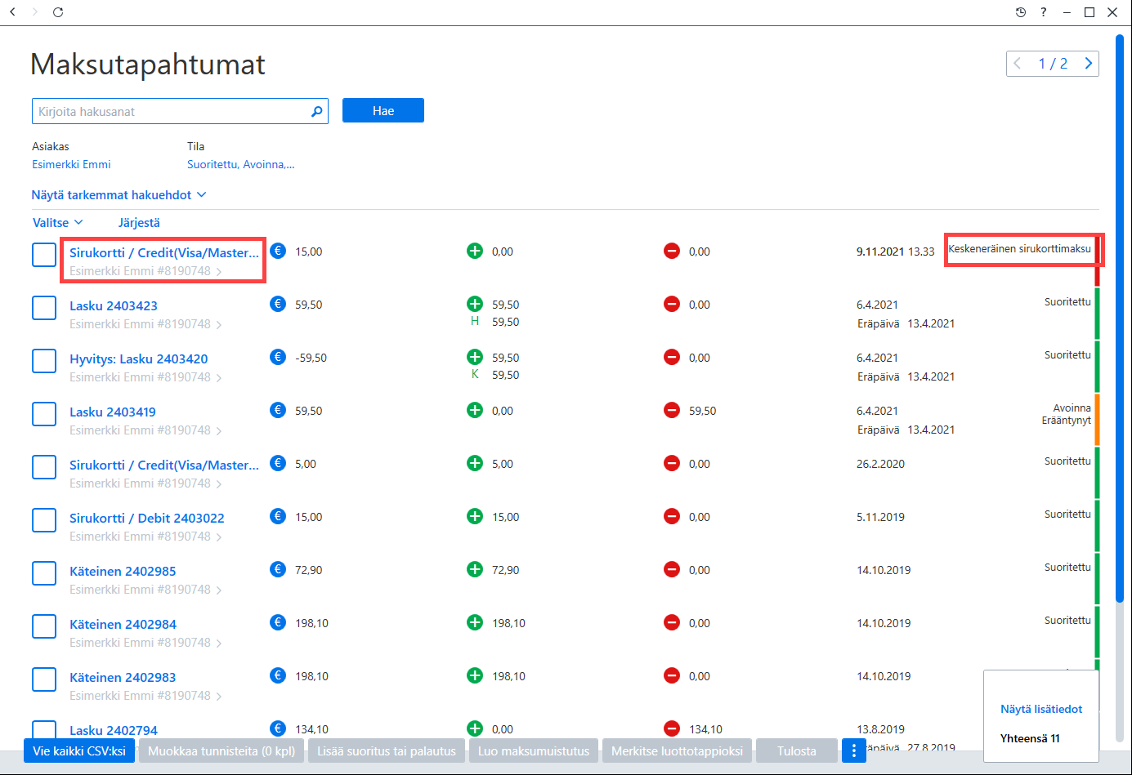Open the Valitse dropdown

[57, 223]
